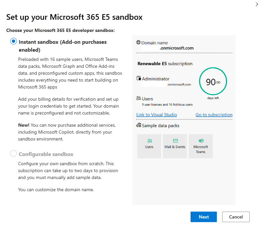The height and width of the screenshot is (232, 258).
Task: Click the people icon next to Users heading
Action: click(x=139, y=98)
